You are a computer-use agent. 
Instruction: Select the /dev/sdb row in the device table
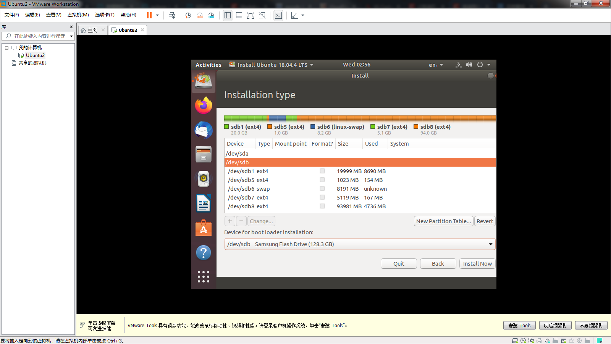pos(267,162)
